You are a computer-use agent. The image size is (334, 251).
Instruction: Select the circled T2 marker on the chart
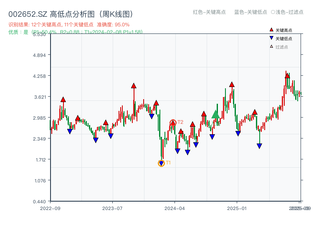pos(172,122)
